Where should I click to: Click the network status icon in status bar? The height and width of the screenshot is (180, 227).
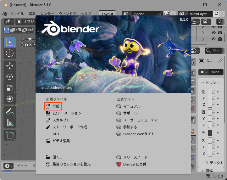point(208,176)
